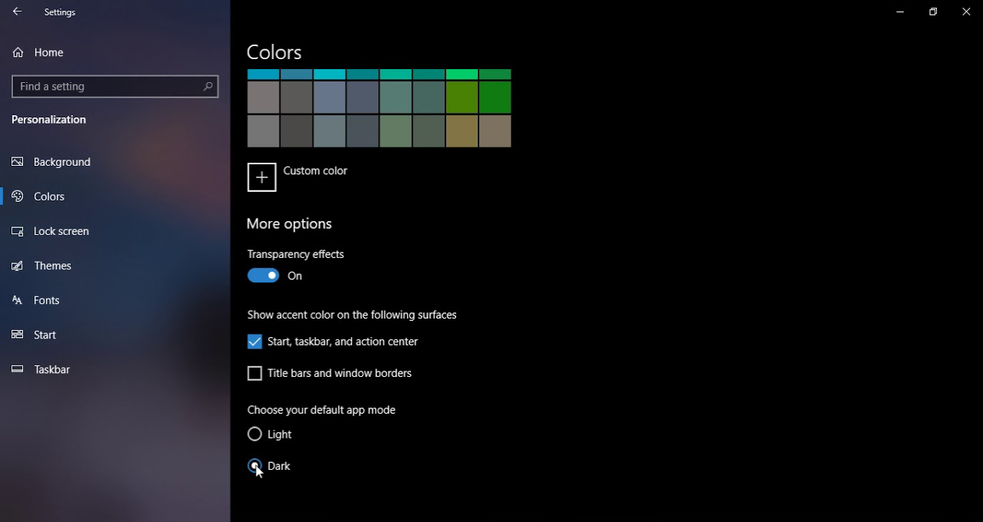Check Title bars and window borders
The width and height of the screenshot is (983, 522).
255,373
